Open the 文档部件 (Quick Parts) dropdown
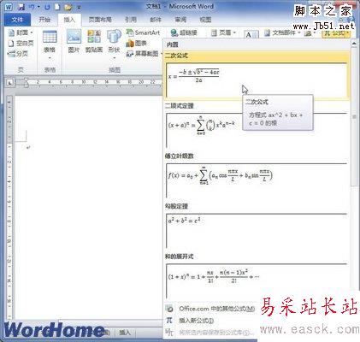The height and width of the screenshot is (342, 360). 282,32
